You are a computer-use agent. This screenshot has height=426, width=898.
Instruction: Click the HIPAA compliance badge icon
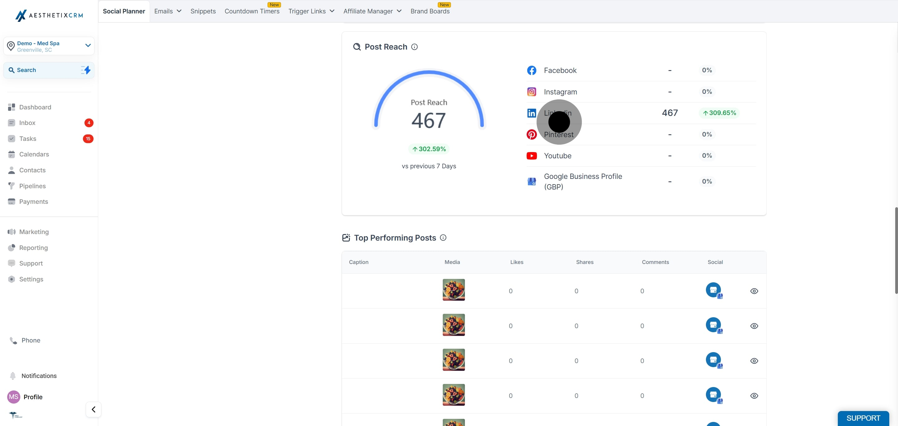point(15,415)
